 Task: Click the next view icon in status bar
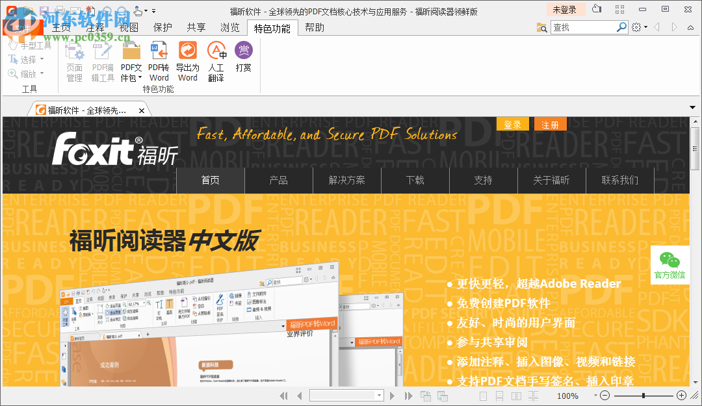click(x=443, y=396)
